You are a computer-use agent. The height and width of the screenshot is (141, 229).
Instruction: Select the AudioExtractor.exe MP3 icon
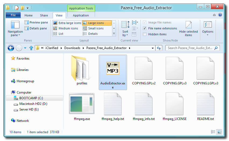tap(112, 68)
